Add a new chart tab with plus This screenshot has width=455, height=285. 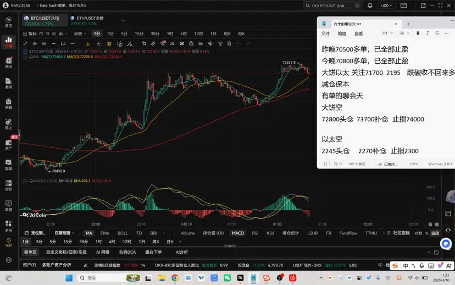tap(124, 20)
